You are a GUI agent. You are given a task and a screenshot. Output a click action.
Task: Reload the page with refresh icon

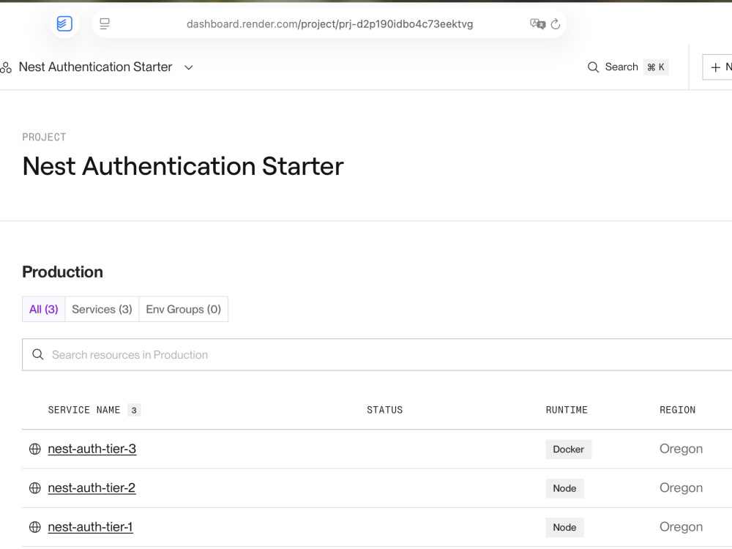click(x=556, y=24)
